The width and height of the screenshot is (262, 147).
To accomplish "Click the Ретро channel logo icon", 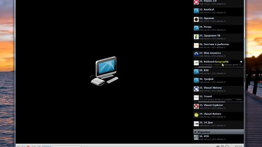I will pos(196,28).
